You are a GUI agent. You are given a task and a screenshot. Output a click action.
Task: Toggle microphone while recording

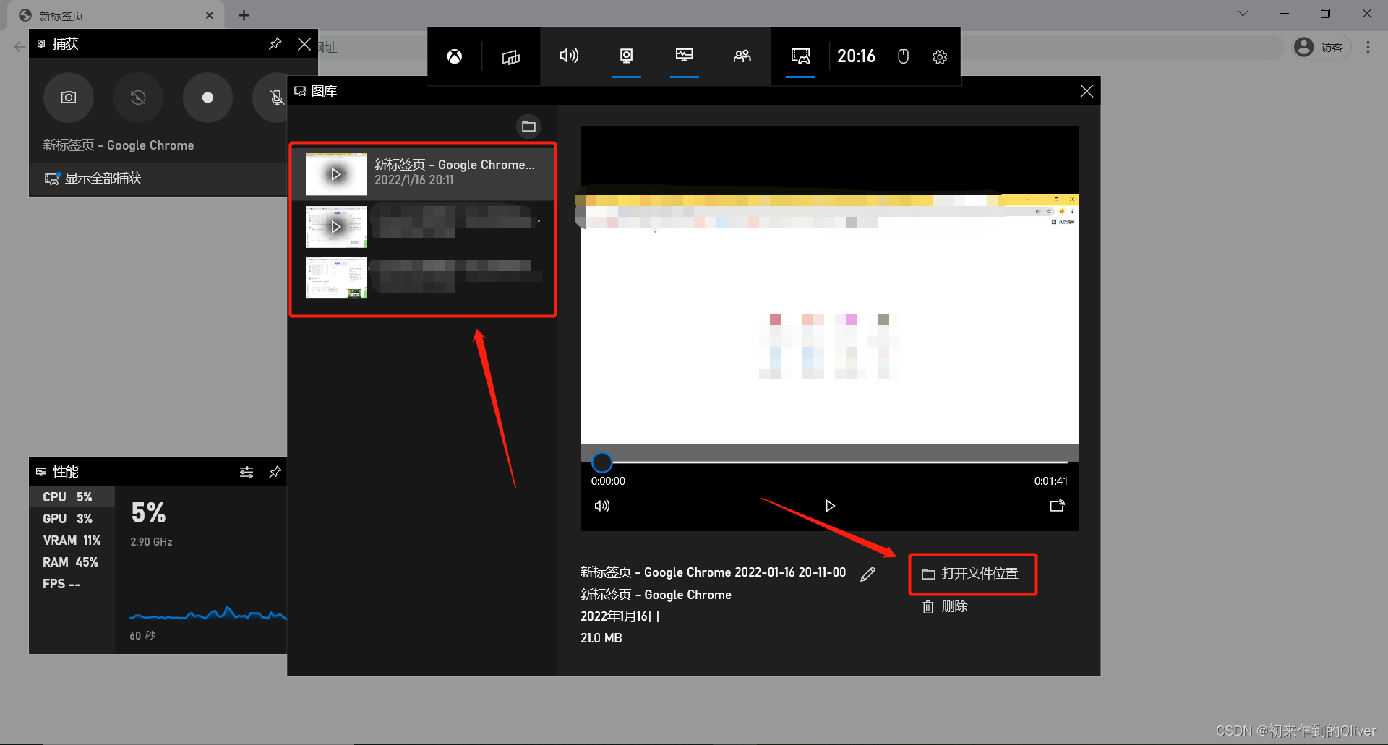coord(275,98)
